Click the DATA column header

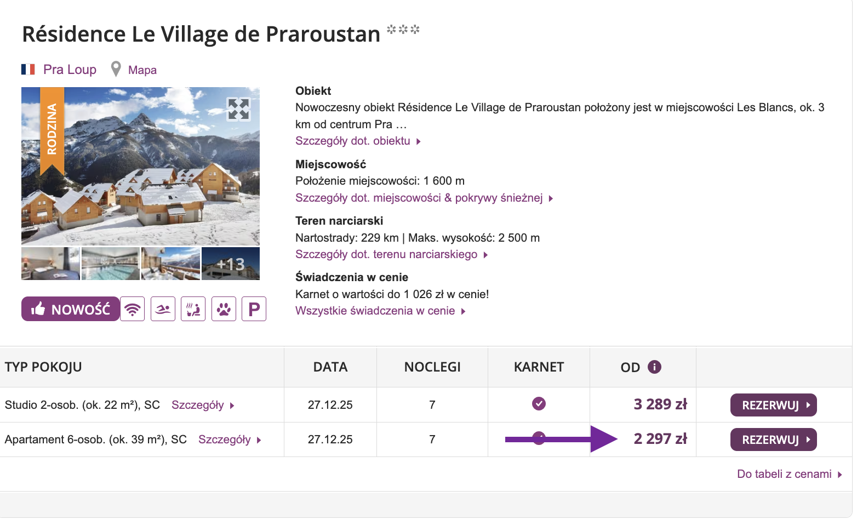point(330,367)
